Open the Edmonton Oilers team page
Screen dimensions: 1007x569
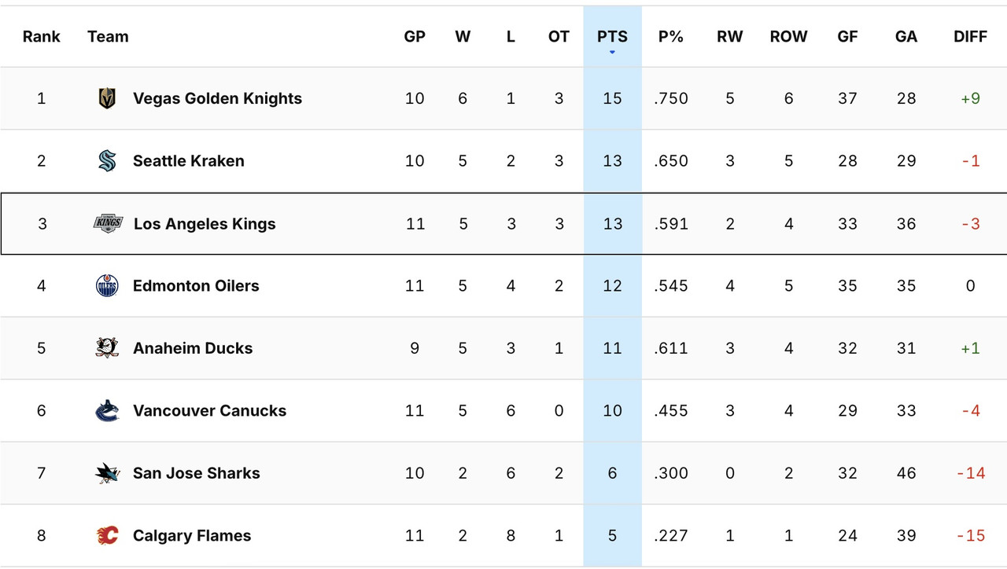(196, 285)
